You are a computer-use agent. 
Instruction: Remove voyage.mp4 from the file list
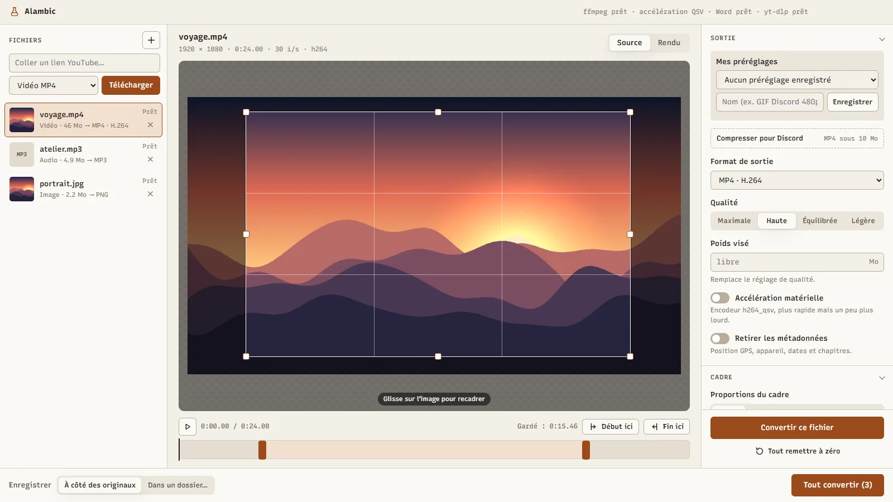tap(150, 125)
